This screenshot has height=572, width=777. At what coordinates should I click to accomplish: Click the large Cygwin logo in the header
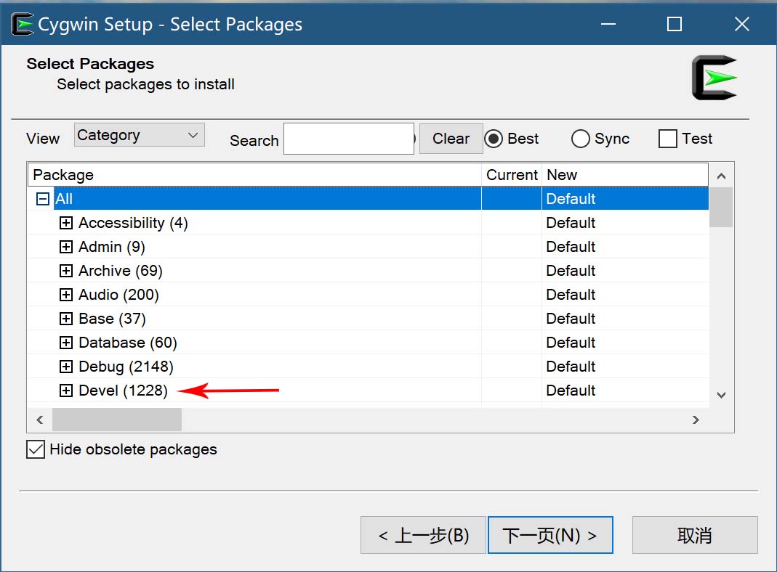pos(714,78)
